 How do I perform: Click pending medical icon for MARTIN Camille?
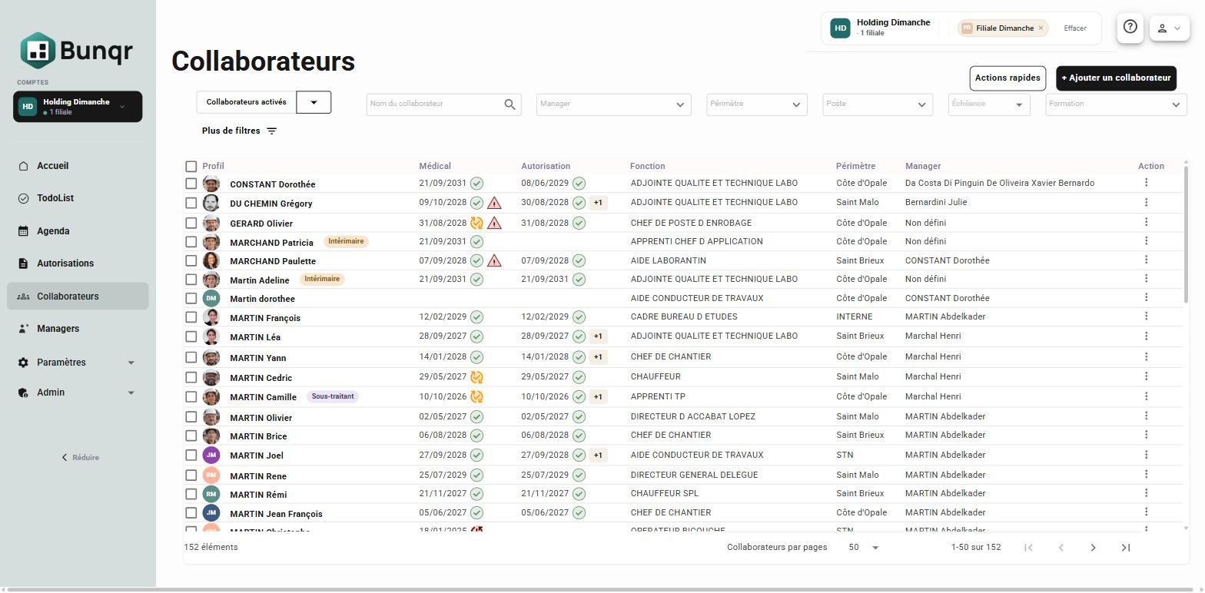476,397
